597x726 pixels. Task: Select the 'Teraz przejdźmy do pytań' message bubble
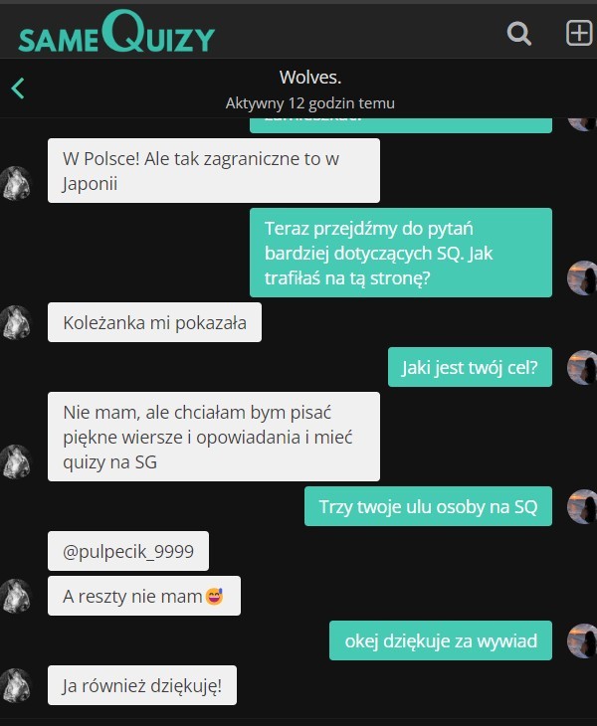(x=401, y=253)
